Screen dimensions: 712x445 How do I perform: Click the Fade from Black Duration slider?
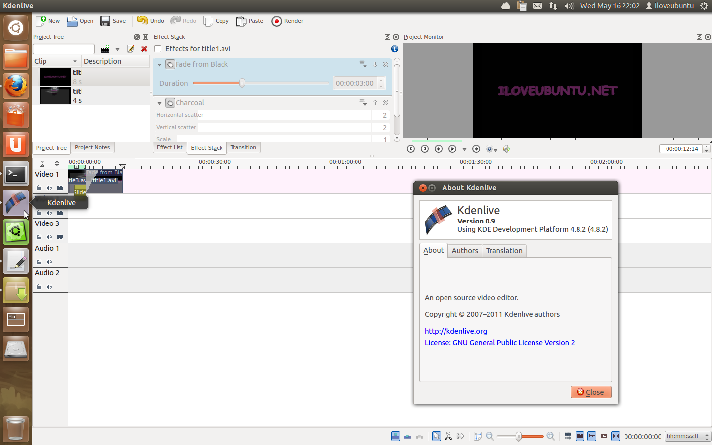pos(261,83)
